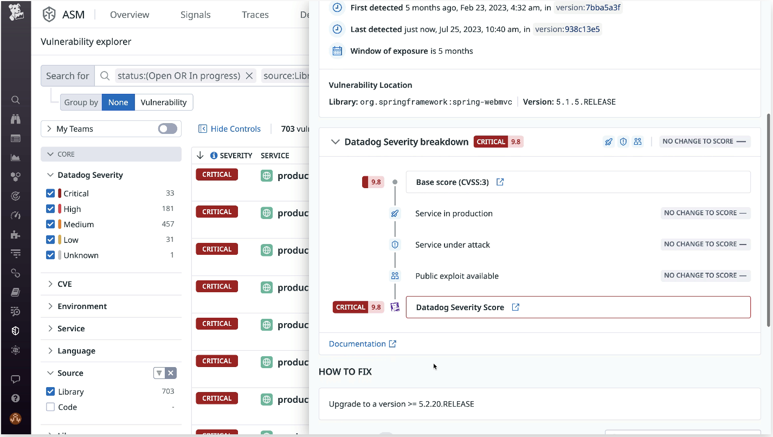The height and width of the screenshot is (437, 773).
Task: Click the version:7bba5a3f tag
Action: (x=588, y=8)
